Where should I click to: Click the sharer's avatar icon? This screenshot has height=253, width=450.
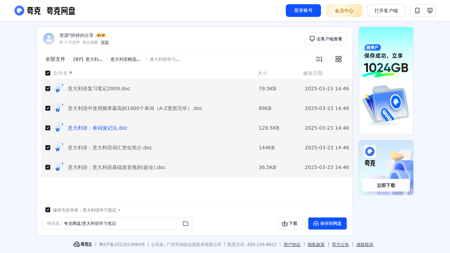click(x=49, y=39)
